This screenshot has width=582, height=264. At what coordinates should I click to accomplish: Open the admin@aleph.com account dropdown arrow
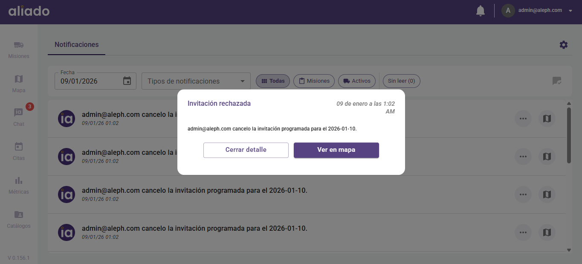pos(570,11)
